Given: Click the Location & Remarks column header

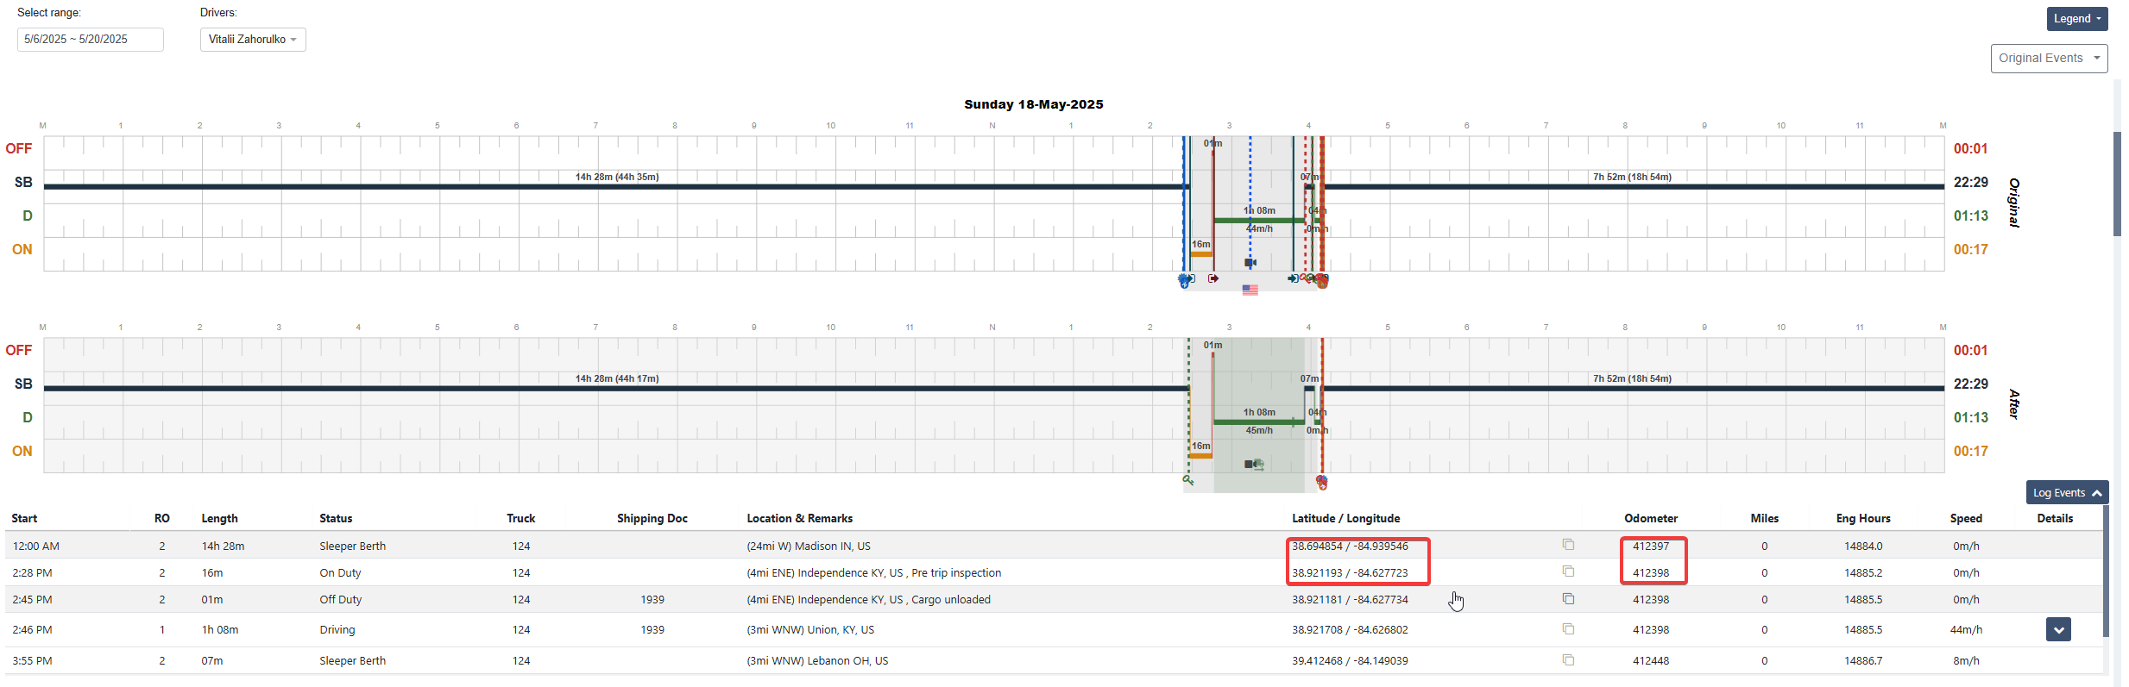Looking at the screenshot, I should pos(800,518).
